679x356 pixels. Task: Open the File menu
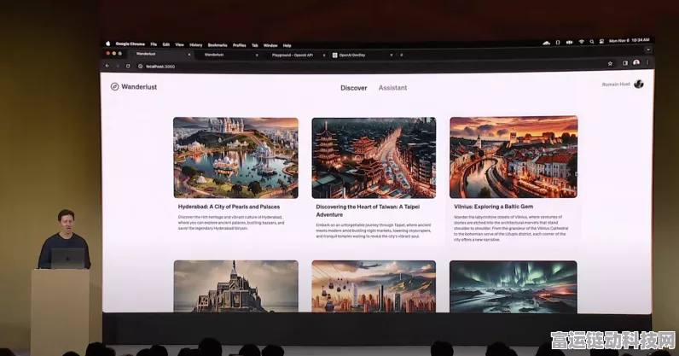[x=154, y=44]
